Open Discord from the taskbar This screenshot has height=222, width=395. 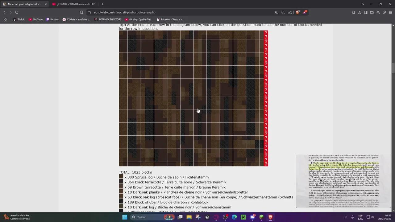[x=252, y=217]
